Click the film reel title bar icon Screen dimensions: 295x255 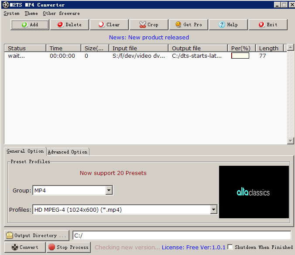click(x=6, y=5)
